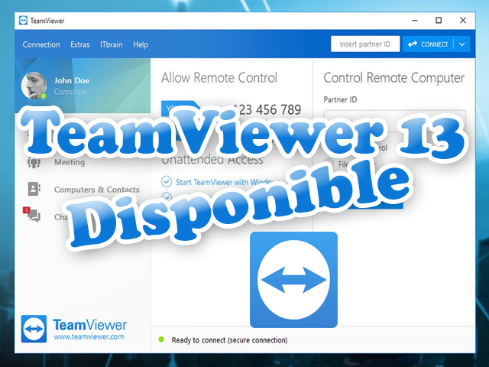Image resolution: width=489 pixels, height=367 pixels.
Task: Click the Corporate account label
Action: [70, 92]
